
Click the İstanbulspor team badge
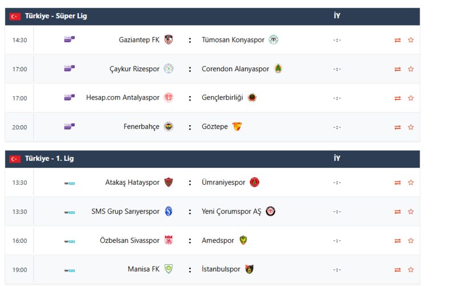[249, 269]
